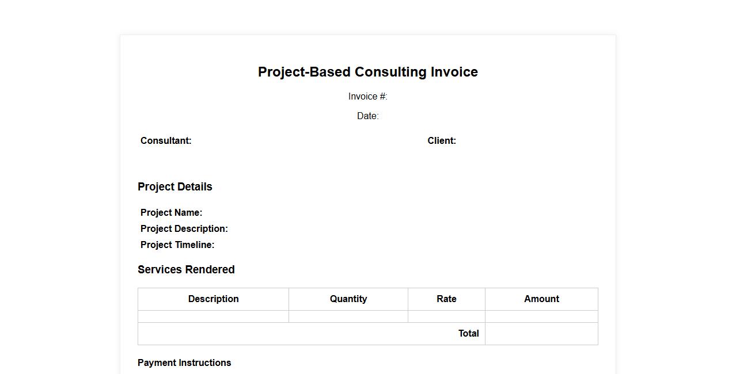Image resolution: width=736 pixels, height=374 pixels.
Task: Select the Project Timeline field label
Action: point(177,245)
